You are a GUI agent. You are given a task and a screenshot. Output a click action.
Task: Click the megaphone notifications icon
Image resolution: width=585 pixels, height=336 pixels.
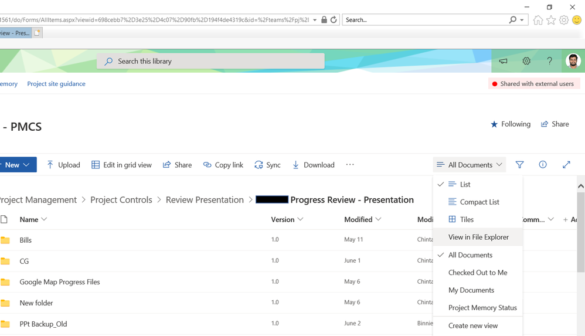[x=504, y=61]
